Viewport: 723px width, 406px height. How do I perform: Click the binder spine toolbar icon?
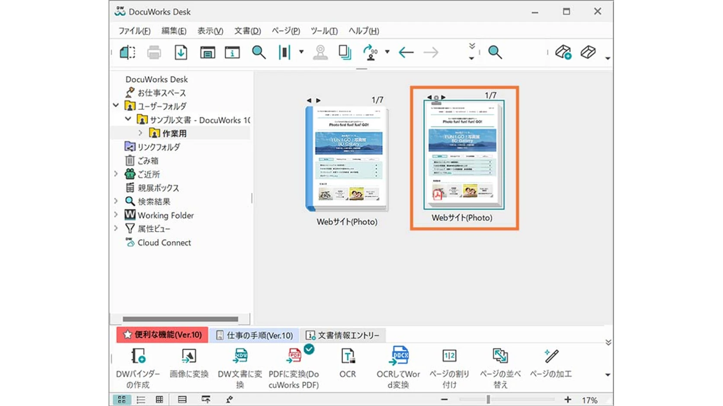(285, 52)
